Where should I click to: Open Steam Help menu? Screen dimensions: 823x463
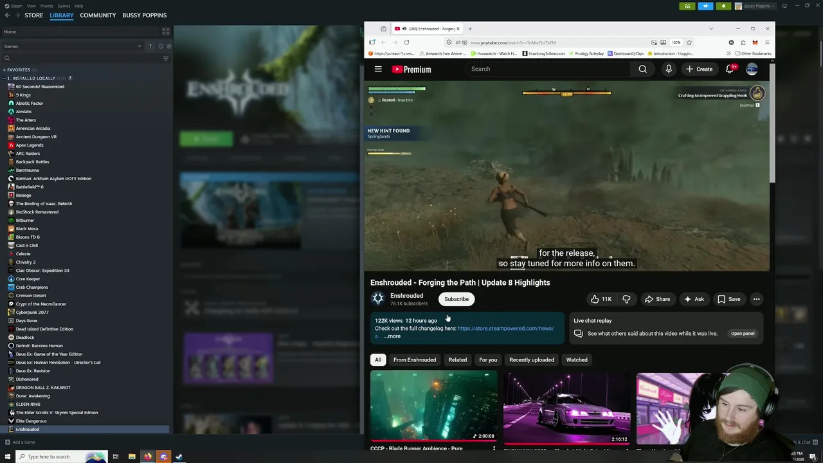point(78,6)
